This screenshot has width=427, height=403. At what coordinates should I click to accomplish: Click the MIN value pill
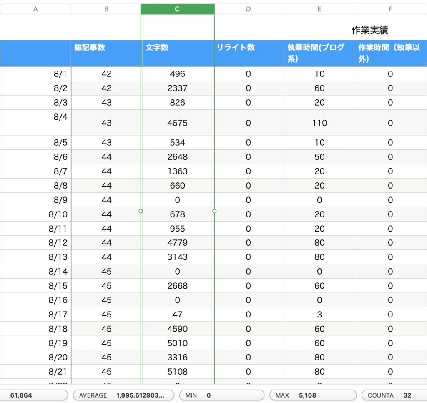[221, 395]
